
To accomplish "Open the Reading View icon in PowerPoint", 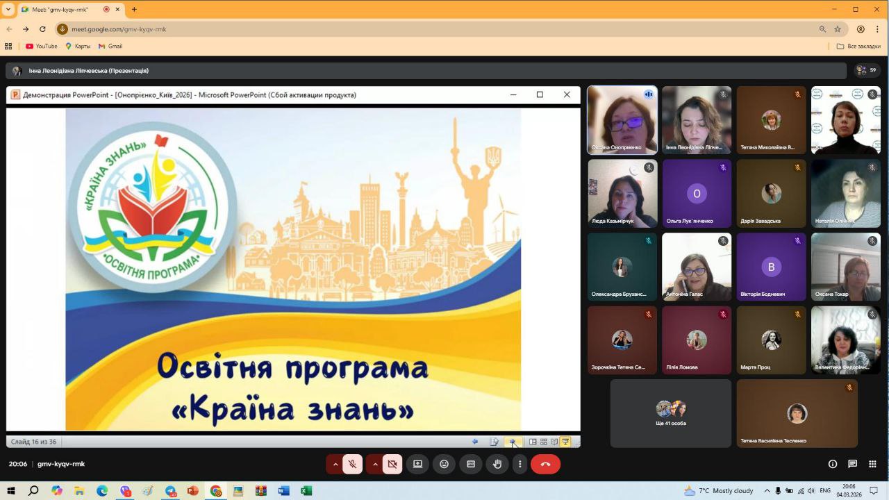I will [553, 441].
